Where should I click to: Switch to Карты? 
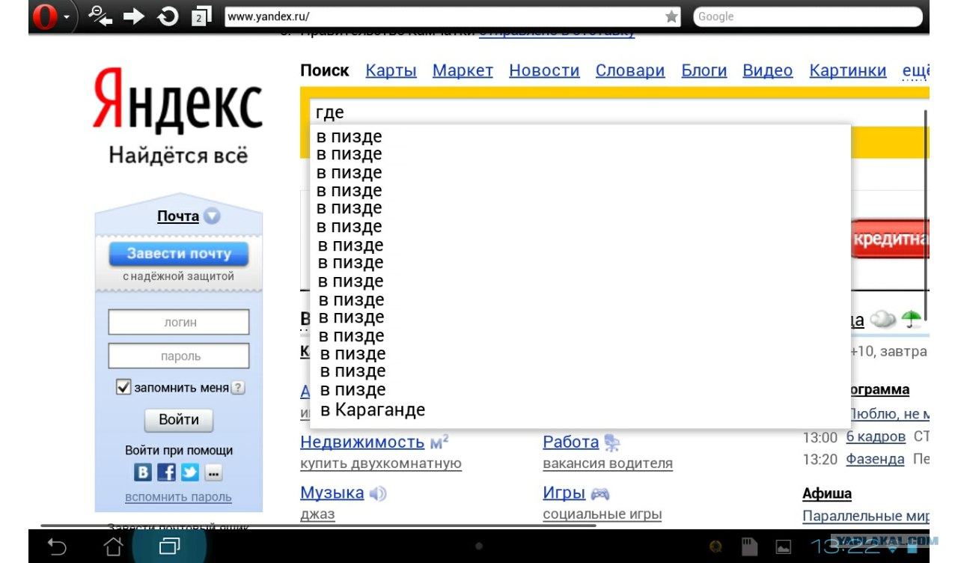point(391,71)
